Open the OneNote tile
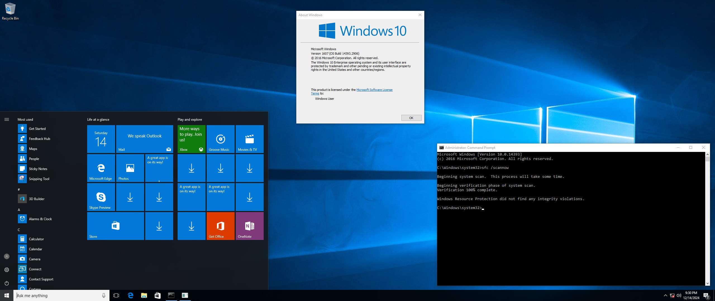Screen dimensions: 715x301 pyautogui.click(x=249, y=226)
